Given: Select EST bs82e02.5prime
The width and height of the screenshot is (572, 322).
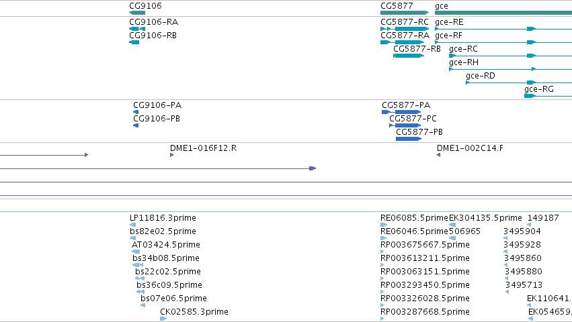Looking at the screenshot, I should pyautogui.click(x=163, y=231).
